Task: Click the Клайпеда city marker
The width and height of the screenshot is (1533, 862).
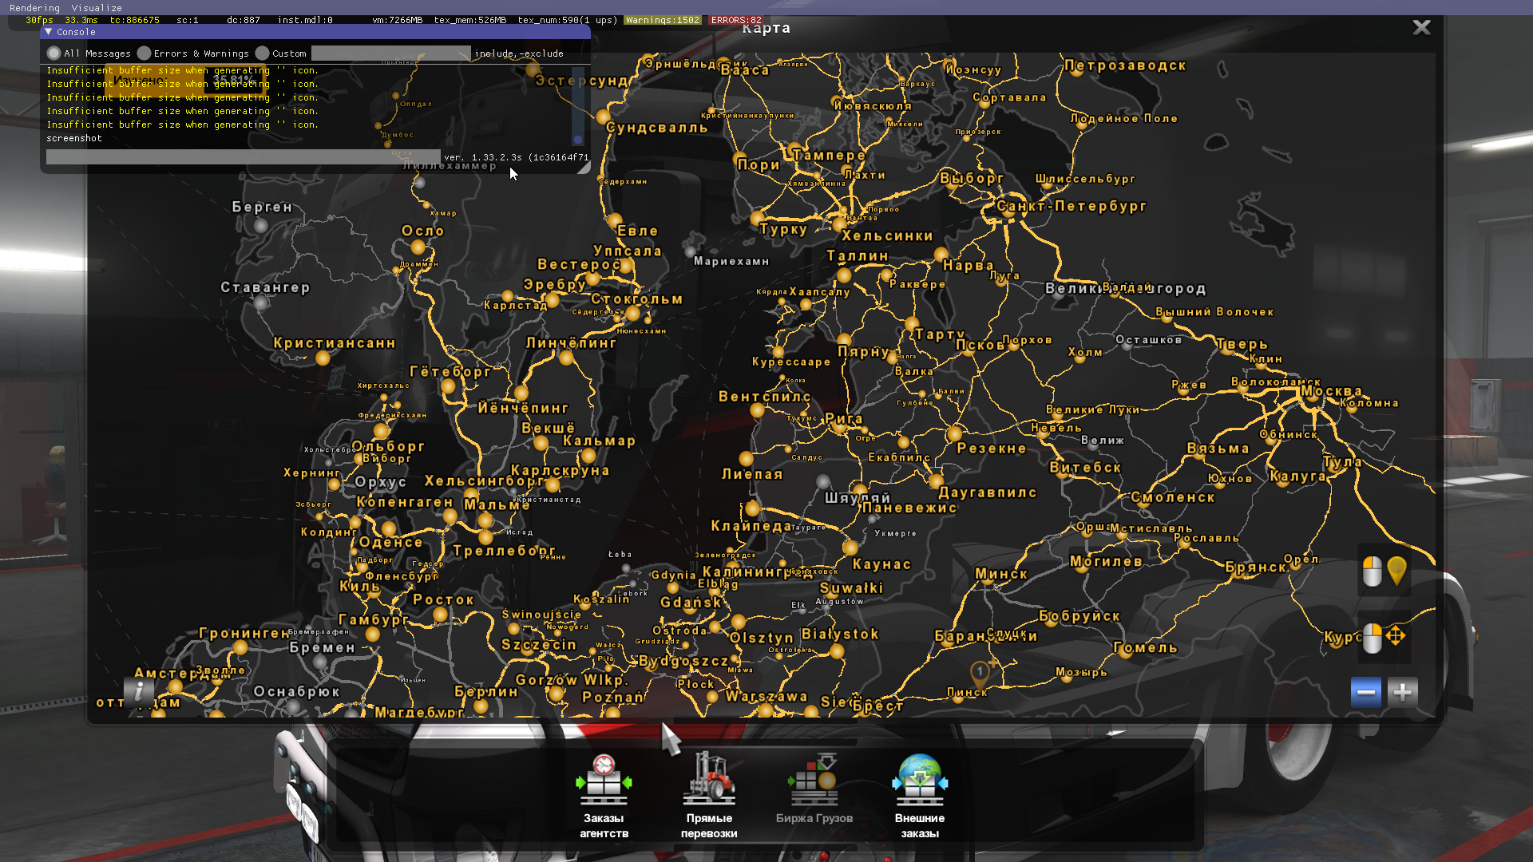Action: 753,508
